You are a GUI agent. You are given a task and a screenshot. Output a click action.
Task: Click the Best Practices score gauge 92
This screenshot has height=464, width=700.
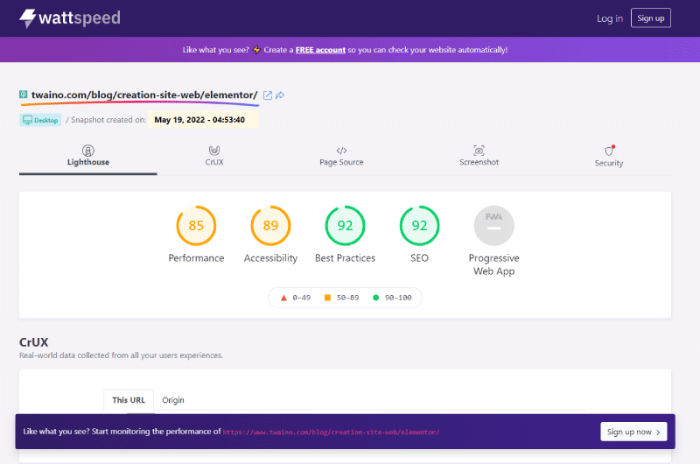click(x=345, y=226)
